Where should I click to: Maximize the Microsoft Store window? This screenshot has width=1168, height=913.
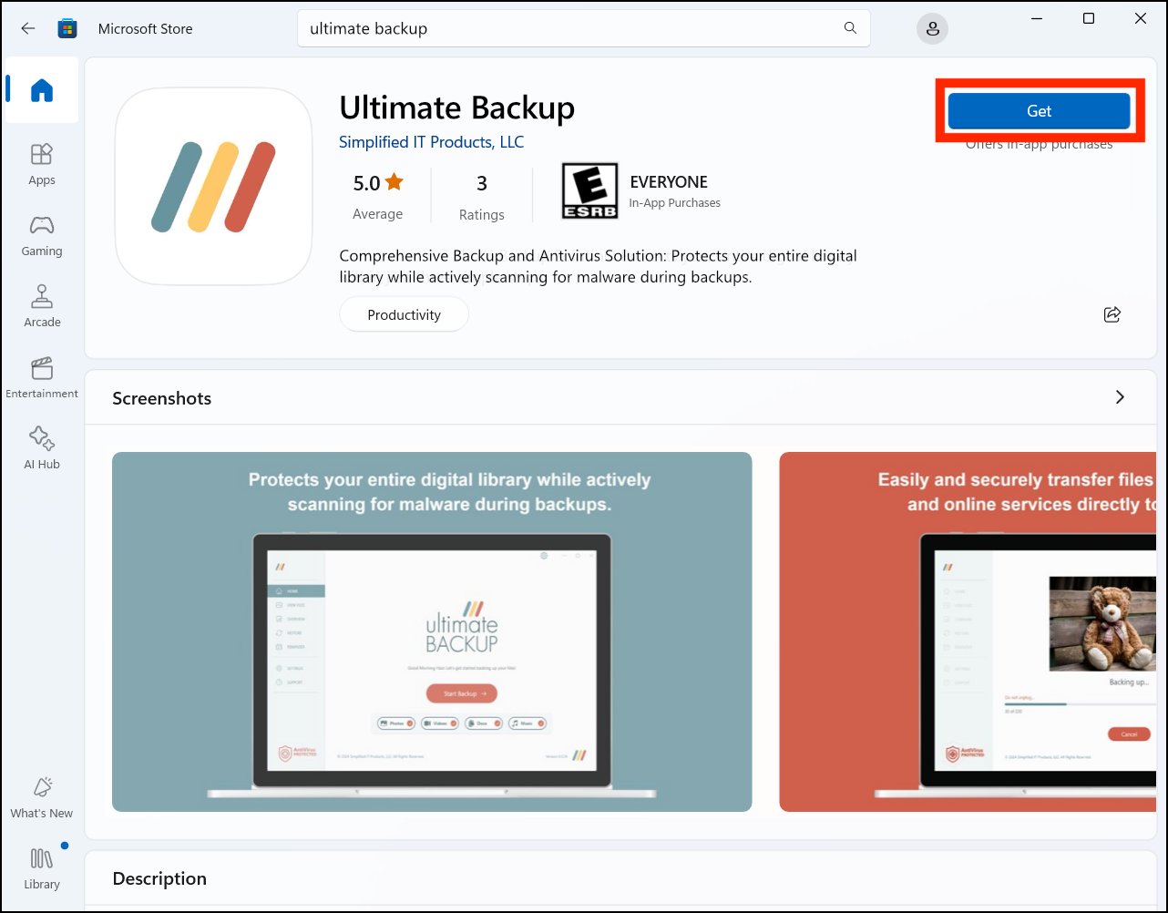pyautogui.click(x=1089, y=18)
